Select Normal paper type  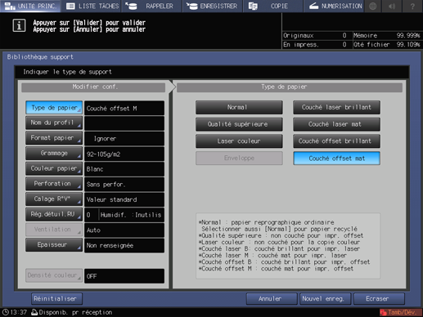239,108
